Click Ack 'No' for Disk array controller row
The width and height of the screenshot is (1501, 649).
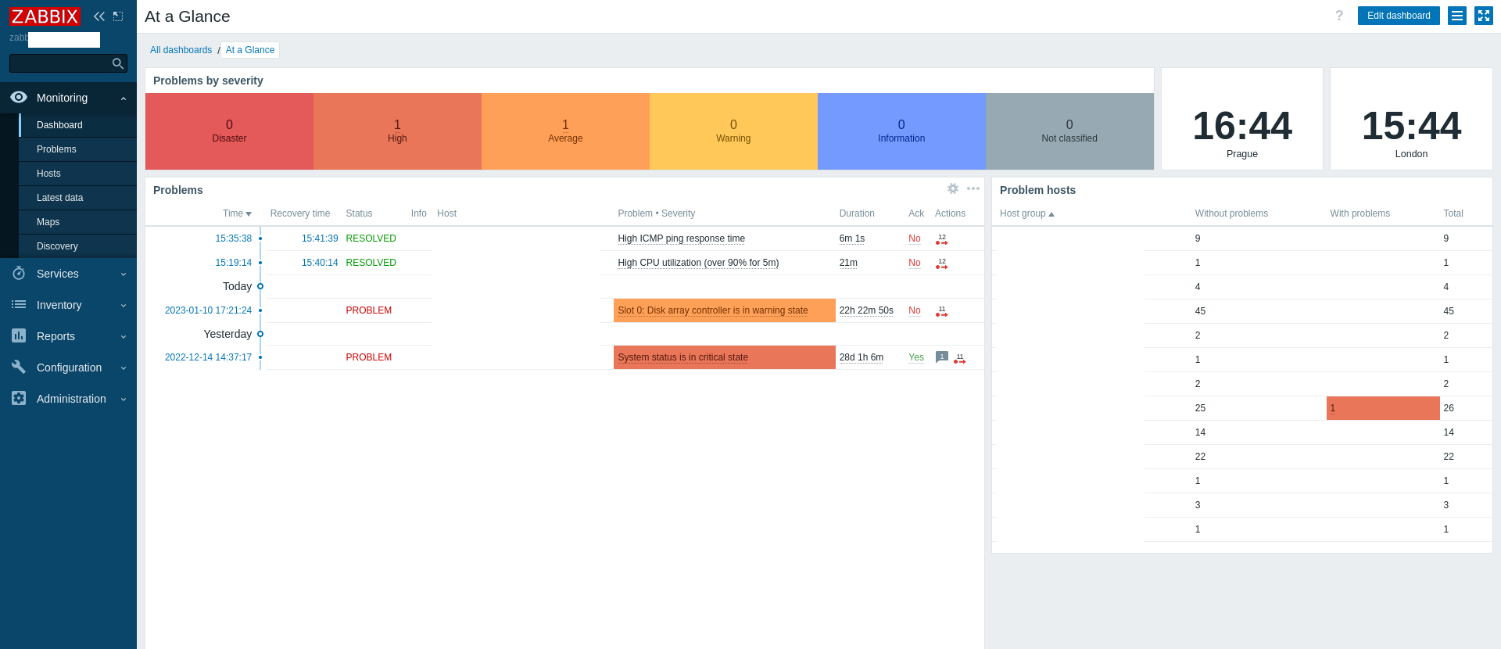[x=915, y=310]
